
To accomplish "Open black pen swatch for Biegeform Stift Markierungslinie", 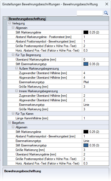I will pos(86,132).
